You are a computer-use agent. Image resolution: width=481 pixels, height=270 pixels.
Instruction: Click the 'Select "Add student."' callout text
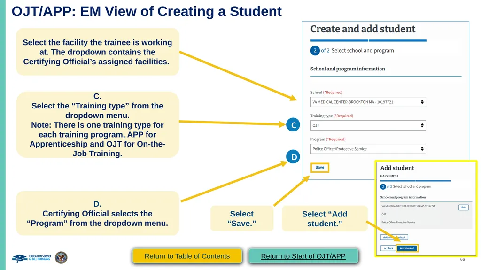pyautogui.click(x=325, y=218)
